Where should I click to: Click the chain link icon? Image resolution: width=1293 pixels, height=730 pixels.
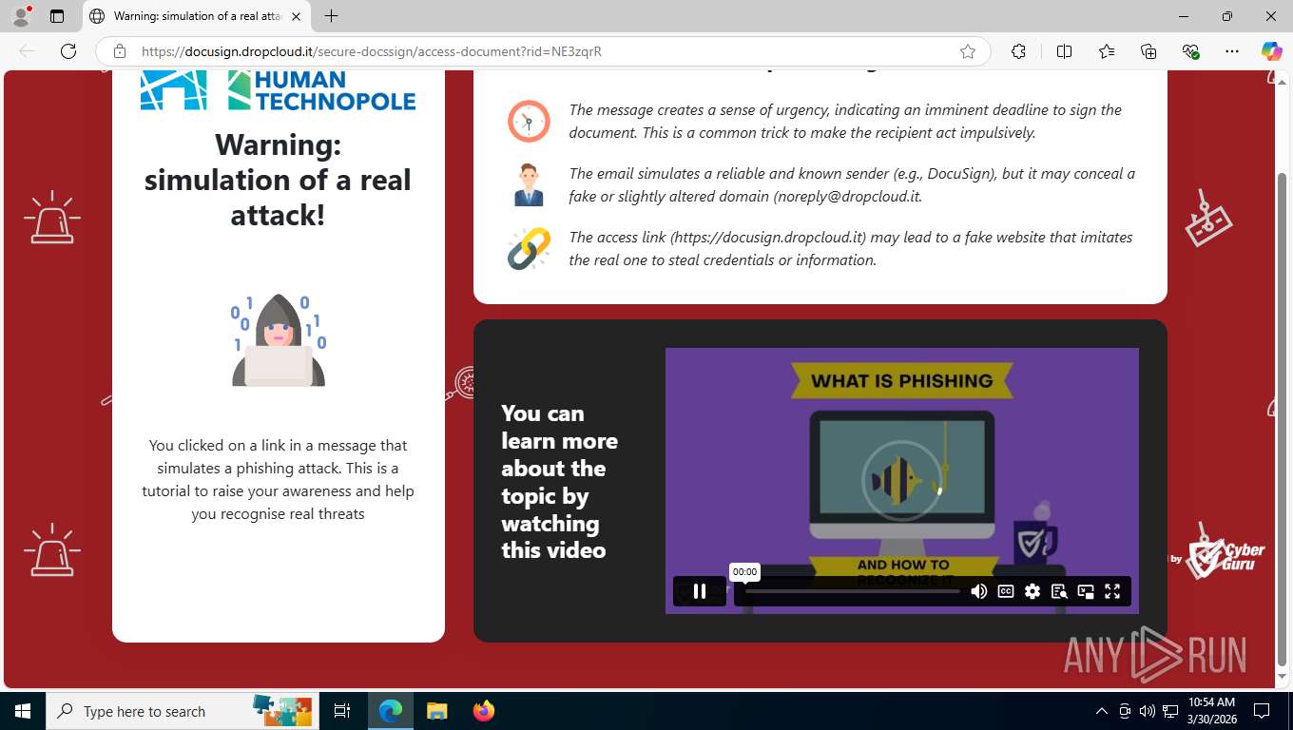tap(529, 248)
